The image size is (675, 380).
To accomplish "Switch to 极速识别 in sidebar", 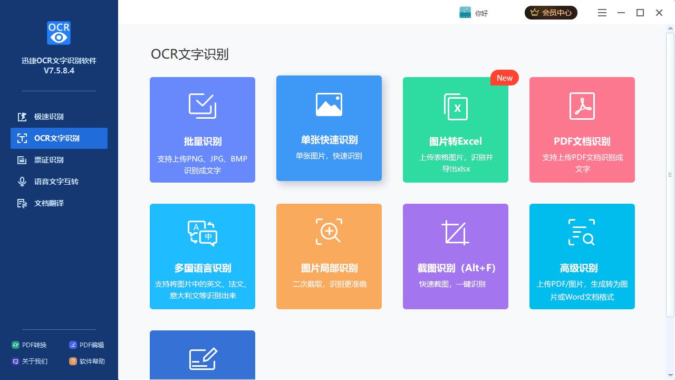I will tap(59, 117).
